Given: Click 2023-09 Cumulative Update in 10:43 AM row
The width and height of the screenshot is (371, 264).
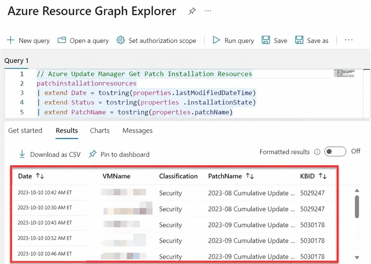Looking at the screenshot, I should (251, 225).
